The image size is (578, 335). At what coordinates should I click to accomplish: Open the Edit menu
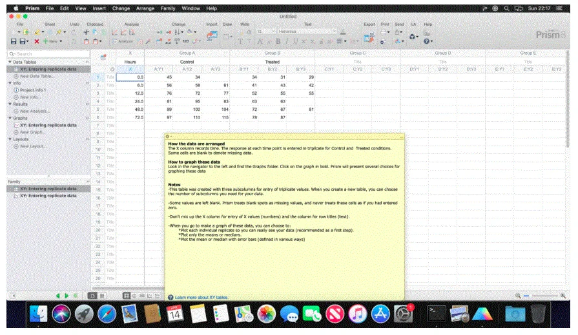[64, 8]
